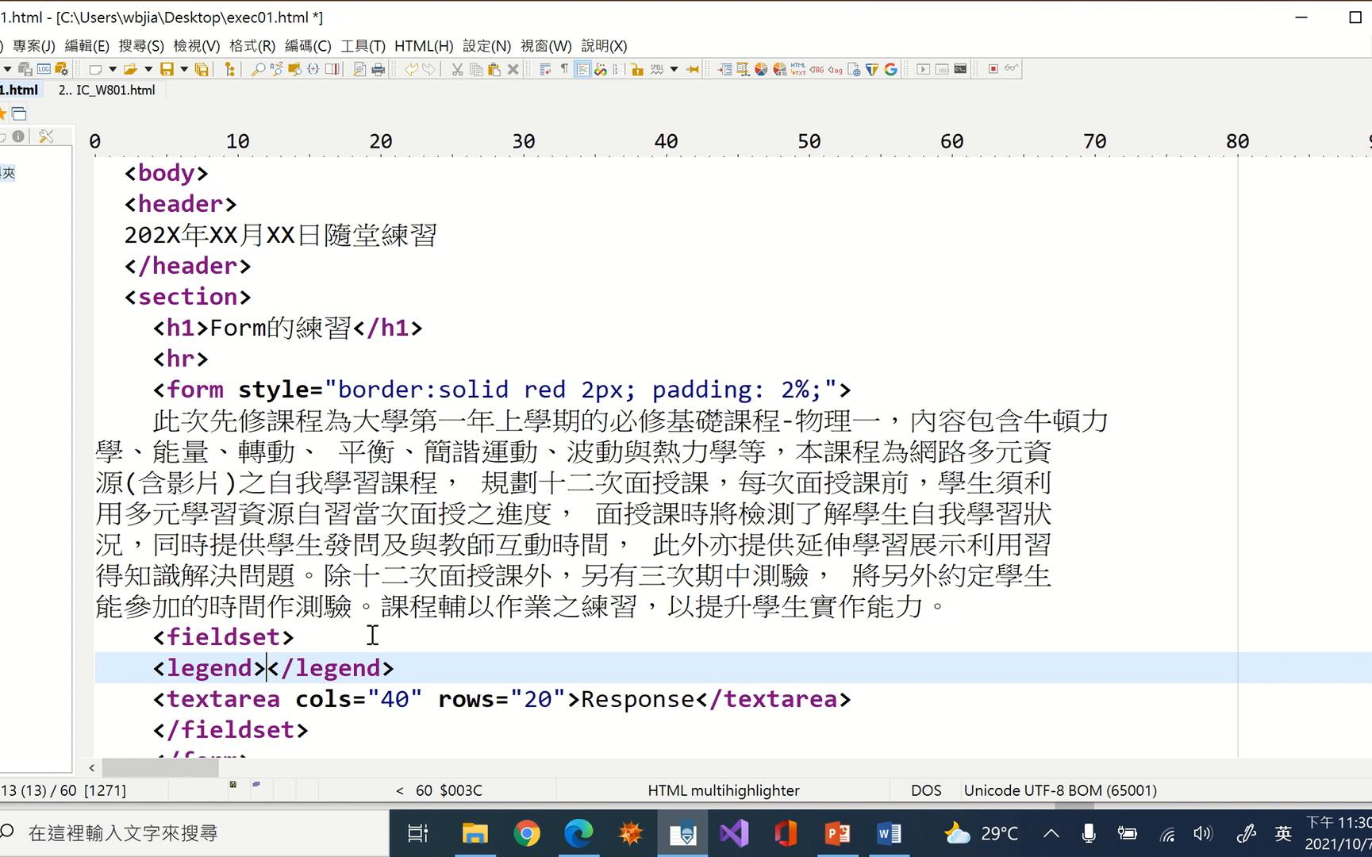This screenshot has height=857, width=1372.
Task: Cut selection with the scissors icon
Action: [457, 69]
